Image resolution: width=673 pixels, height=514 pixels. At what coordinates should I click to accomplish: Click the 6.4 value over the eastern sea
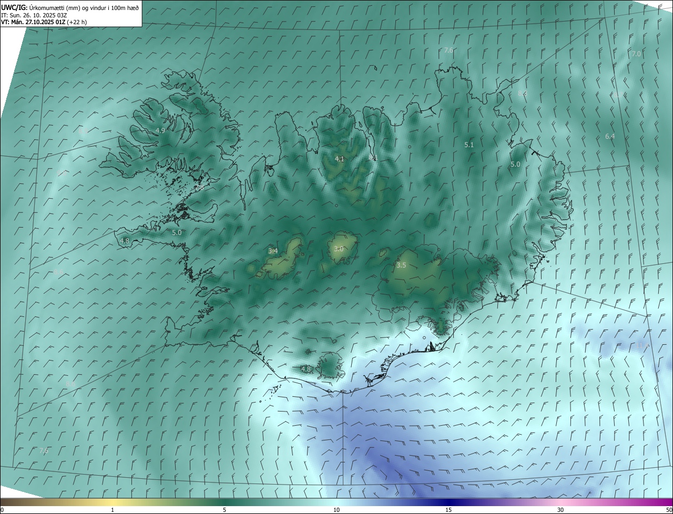pos(610,136)
